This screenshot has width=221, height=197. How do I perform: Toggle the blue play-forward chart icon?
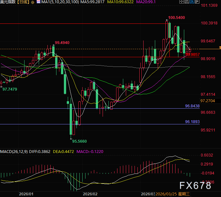tap(192, 2)
